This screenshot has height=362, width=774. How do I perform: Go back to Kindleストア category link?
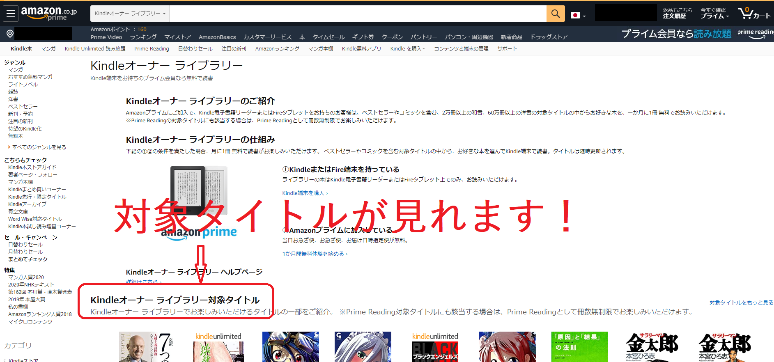pyautogui.click(x=23, y=360)
